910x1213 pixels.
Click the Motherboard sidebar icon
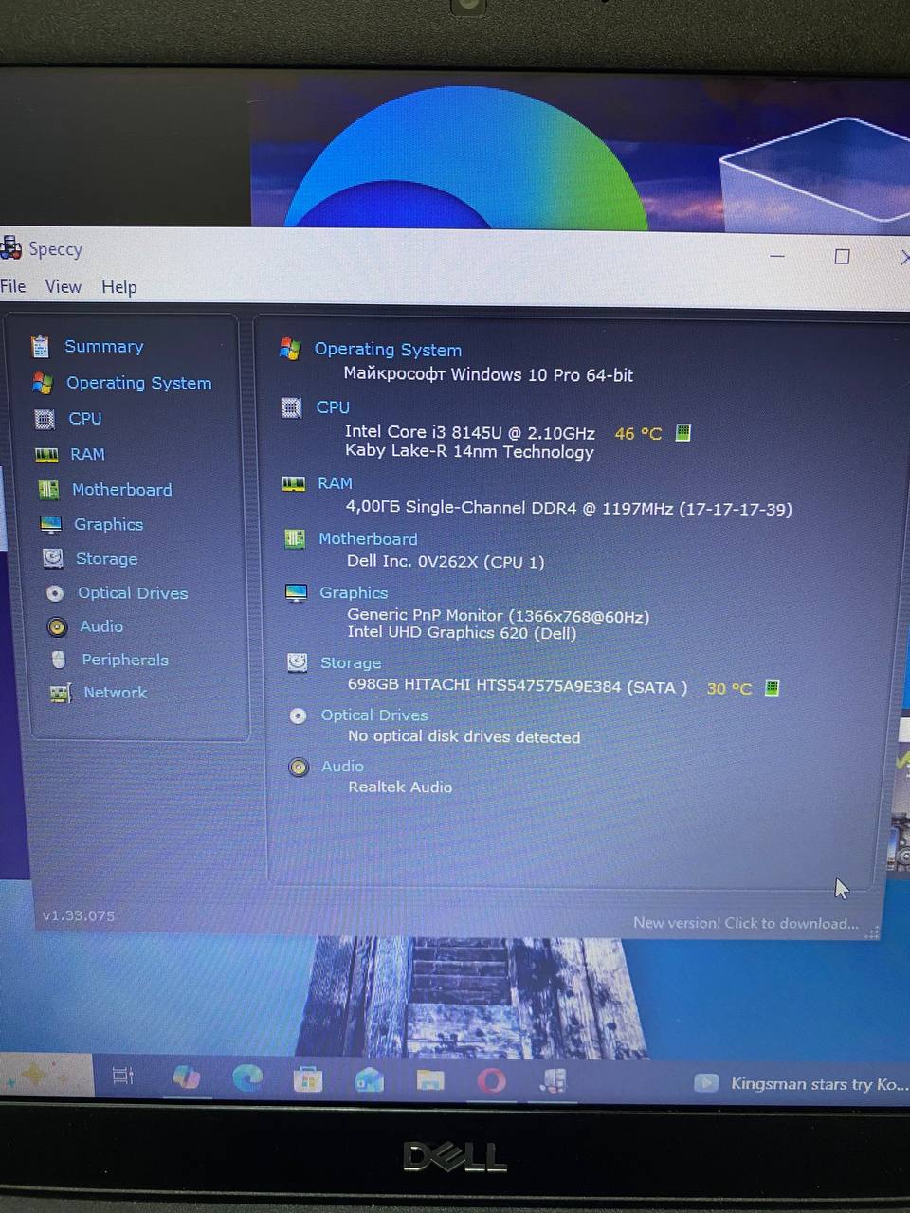click(48, 490)
